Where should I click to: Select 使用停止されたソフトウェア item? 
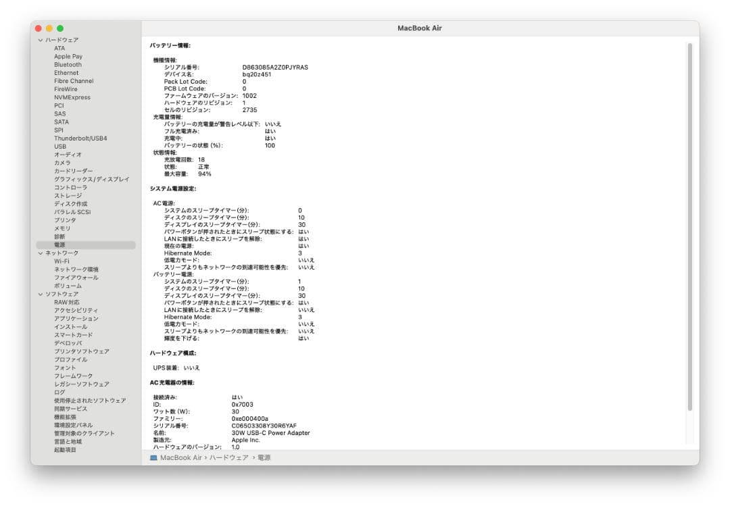coord(90,401)
